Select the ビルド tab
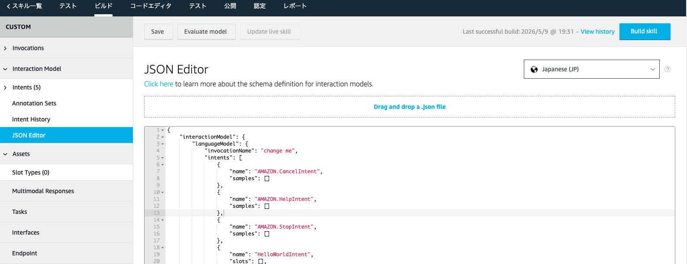 (x=103, y=6)
